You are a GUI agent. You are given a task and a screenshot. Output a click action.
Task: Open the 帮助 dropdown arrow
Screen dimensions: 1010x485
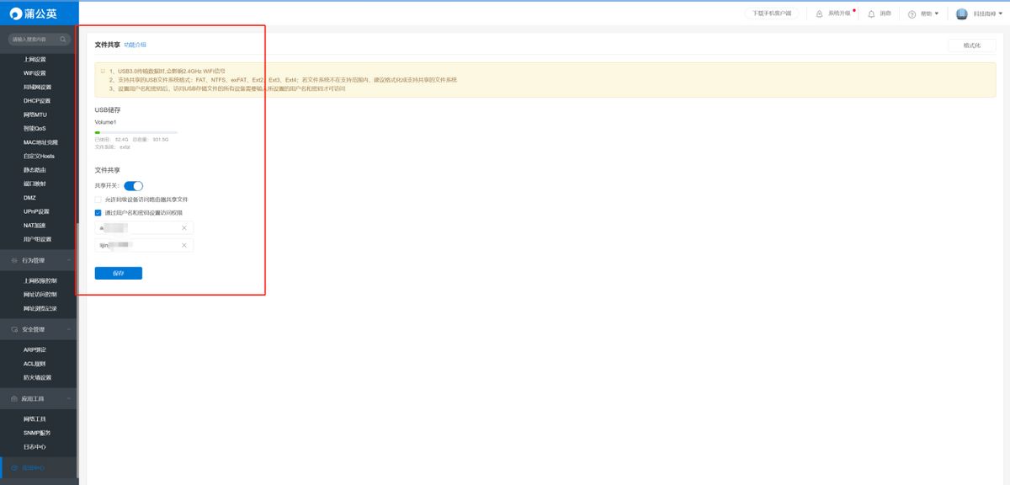pos(937,13)
